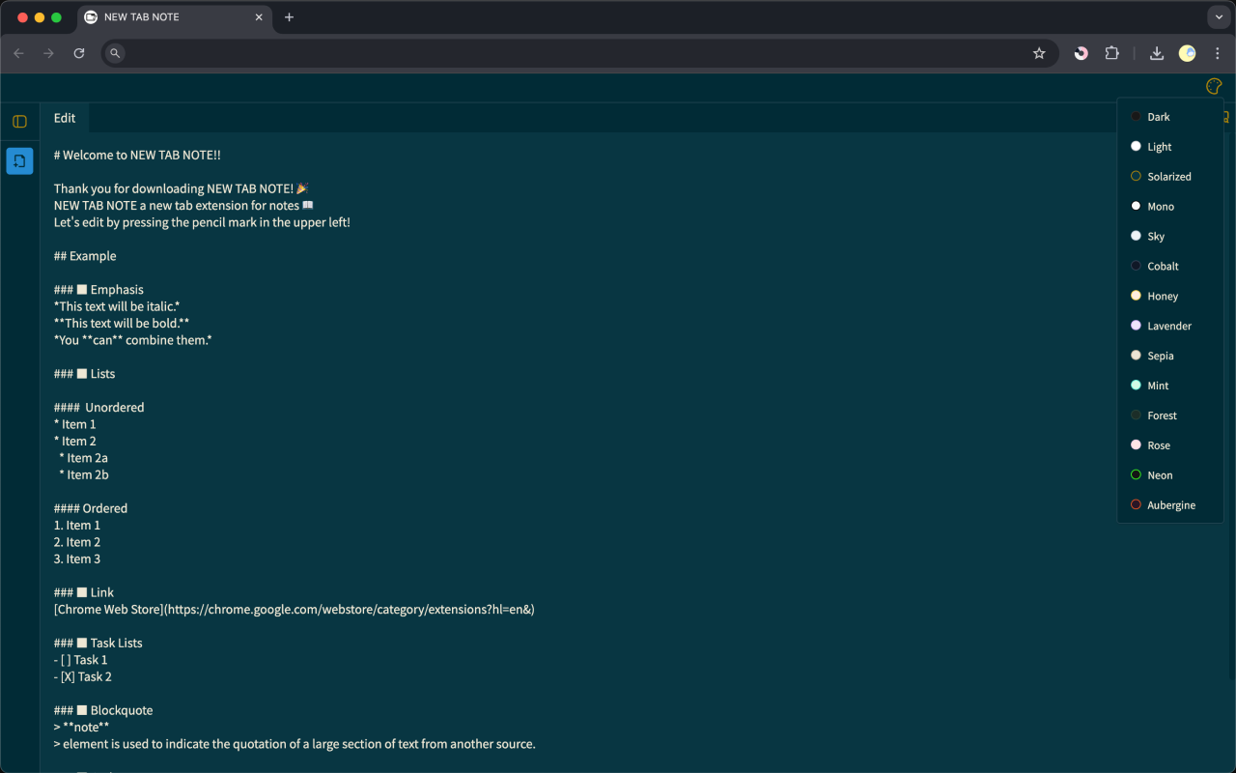The height and width of the screenshot is (773, 1236).
Task: Click the Honey color swatch
Action: [1136, 296]
